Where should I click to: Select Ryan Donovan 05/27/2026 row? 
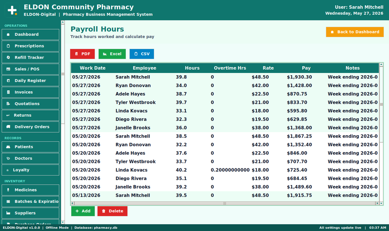tap(225, 85)
